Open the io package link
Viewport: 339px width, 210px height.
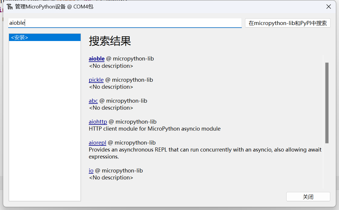point(91,171)
